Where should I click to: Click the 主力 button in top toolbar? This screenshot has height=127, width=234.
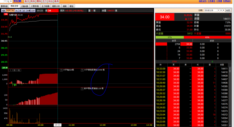pyautogui.click(x=45, y=1)
